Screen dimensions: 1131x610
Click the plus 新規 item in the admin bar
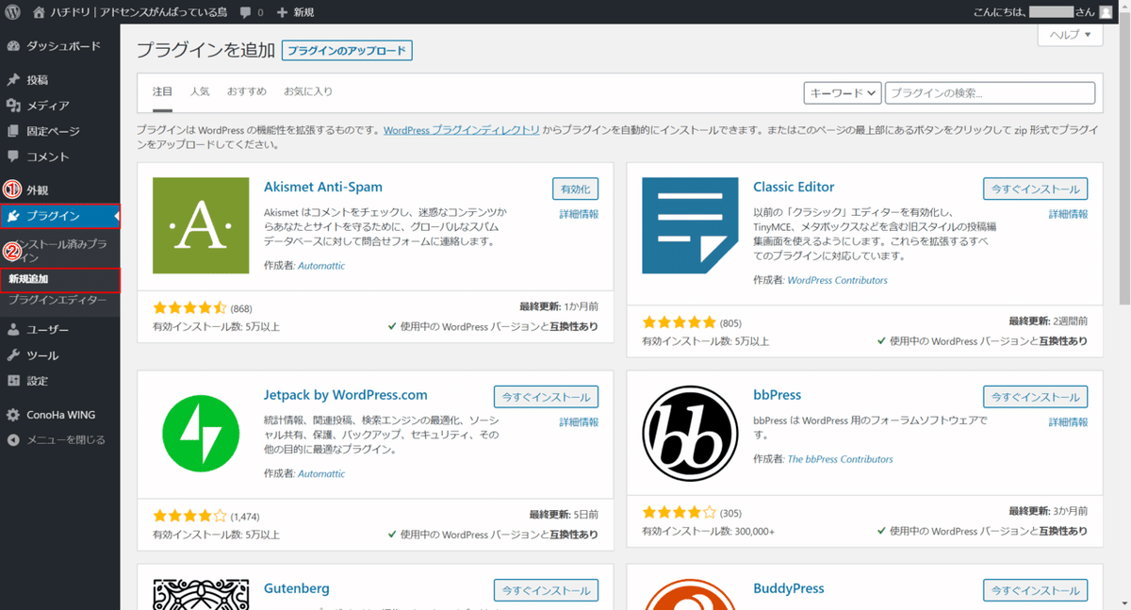tap(296, 12)
